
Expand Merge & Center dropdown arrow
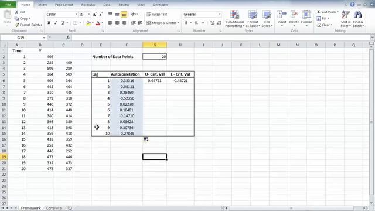(178, 23)
